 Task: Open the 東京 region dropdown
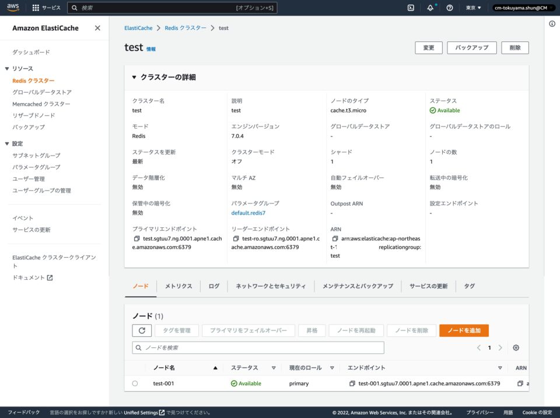pyautogui.click(x=473, y=8)
